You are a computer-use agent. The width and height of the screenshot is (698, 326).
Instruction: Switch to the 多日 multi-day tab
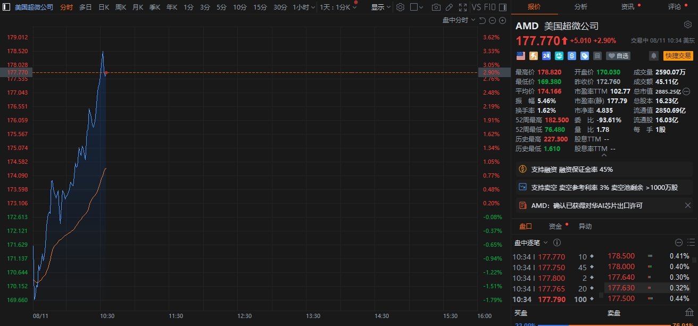point(86,7)
